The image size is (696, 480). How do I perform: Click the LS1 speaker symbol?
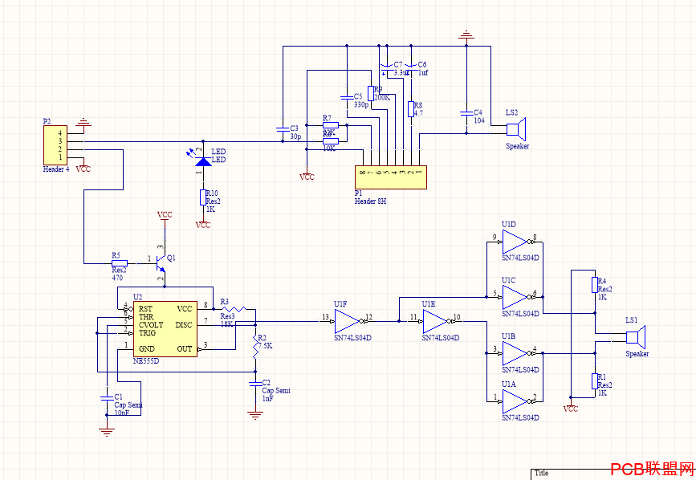tap(636, 337)
